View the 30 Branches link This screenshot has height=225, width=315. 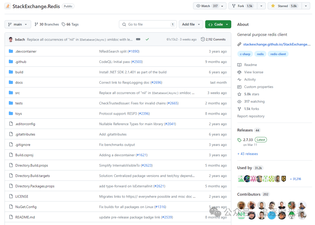click(x=47, y=24)
